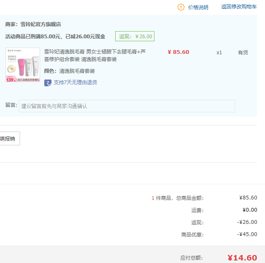
Task: Click the 应付总额 ¥14.60 total
Action: pos(242,258)
